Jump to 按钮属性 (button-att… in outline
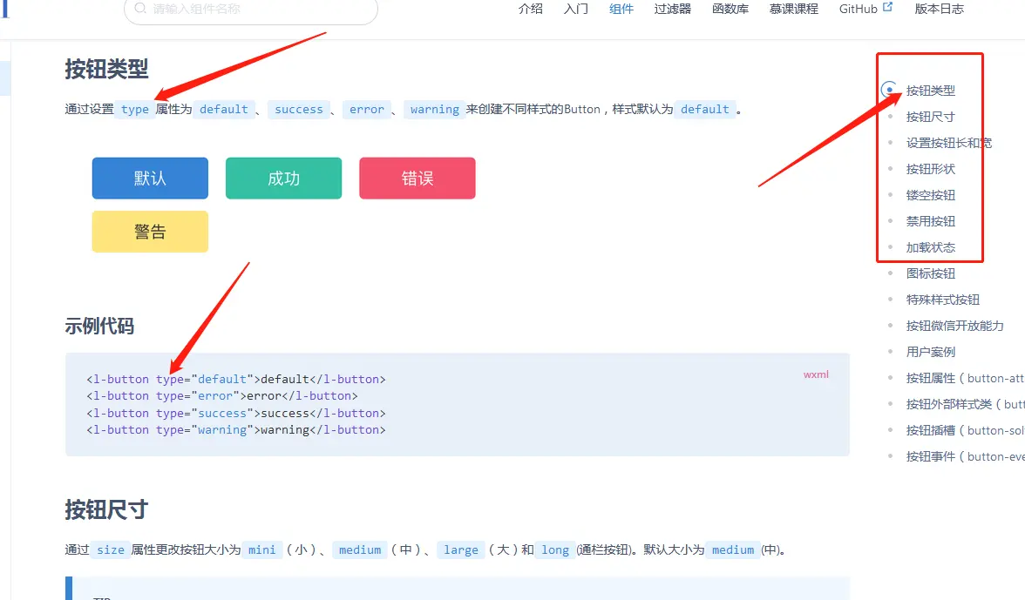The height and width of the screenshot is (600, 1025). click(x=965, y=378)
